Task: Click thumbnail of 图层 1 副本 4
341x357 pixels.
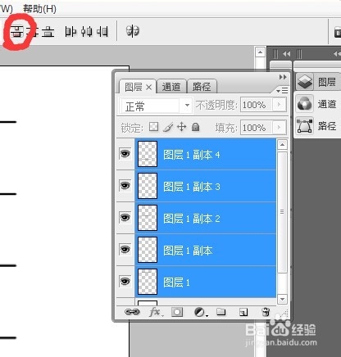Action: pos(148,154)
